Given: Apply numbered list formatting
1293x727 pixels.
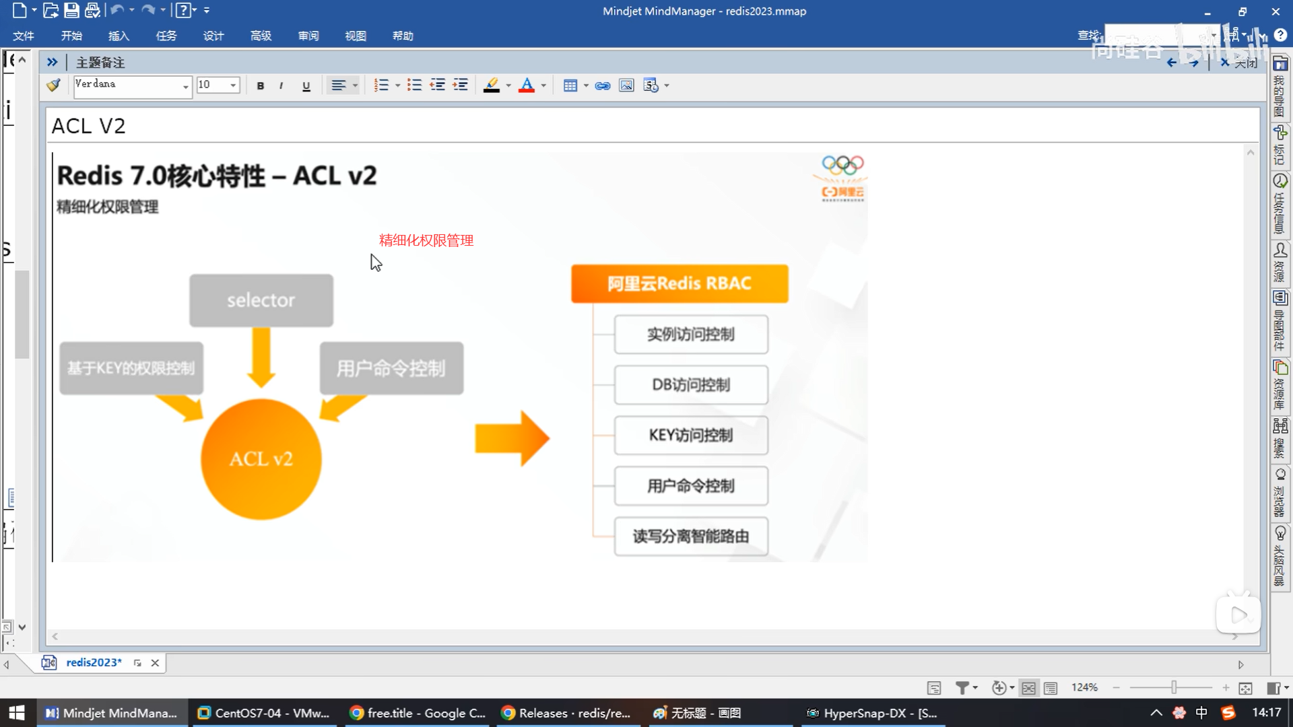Looking at the screenshot, I should click(x=381, y=85).
